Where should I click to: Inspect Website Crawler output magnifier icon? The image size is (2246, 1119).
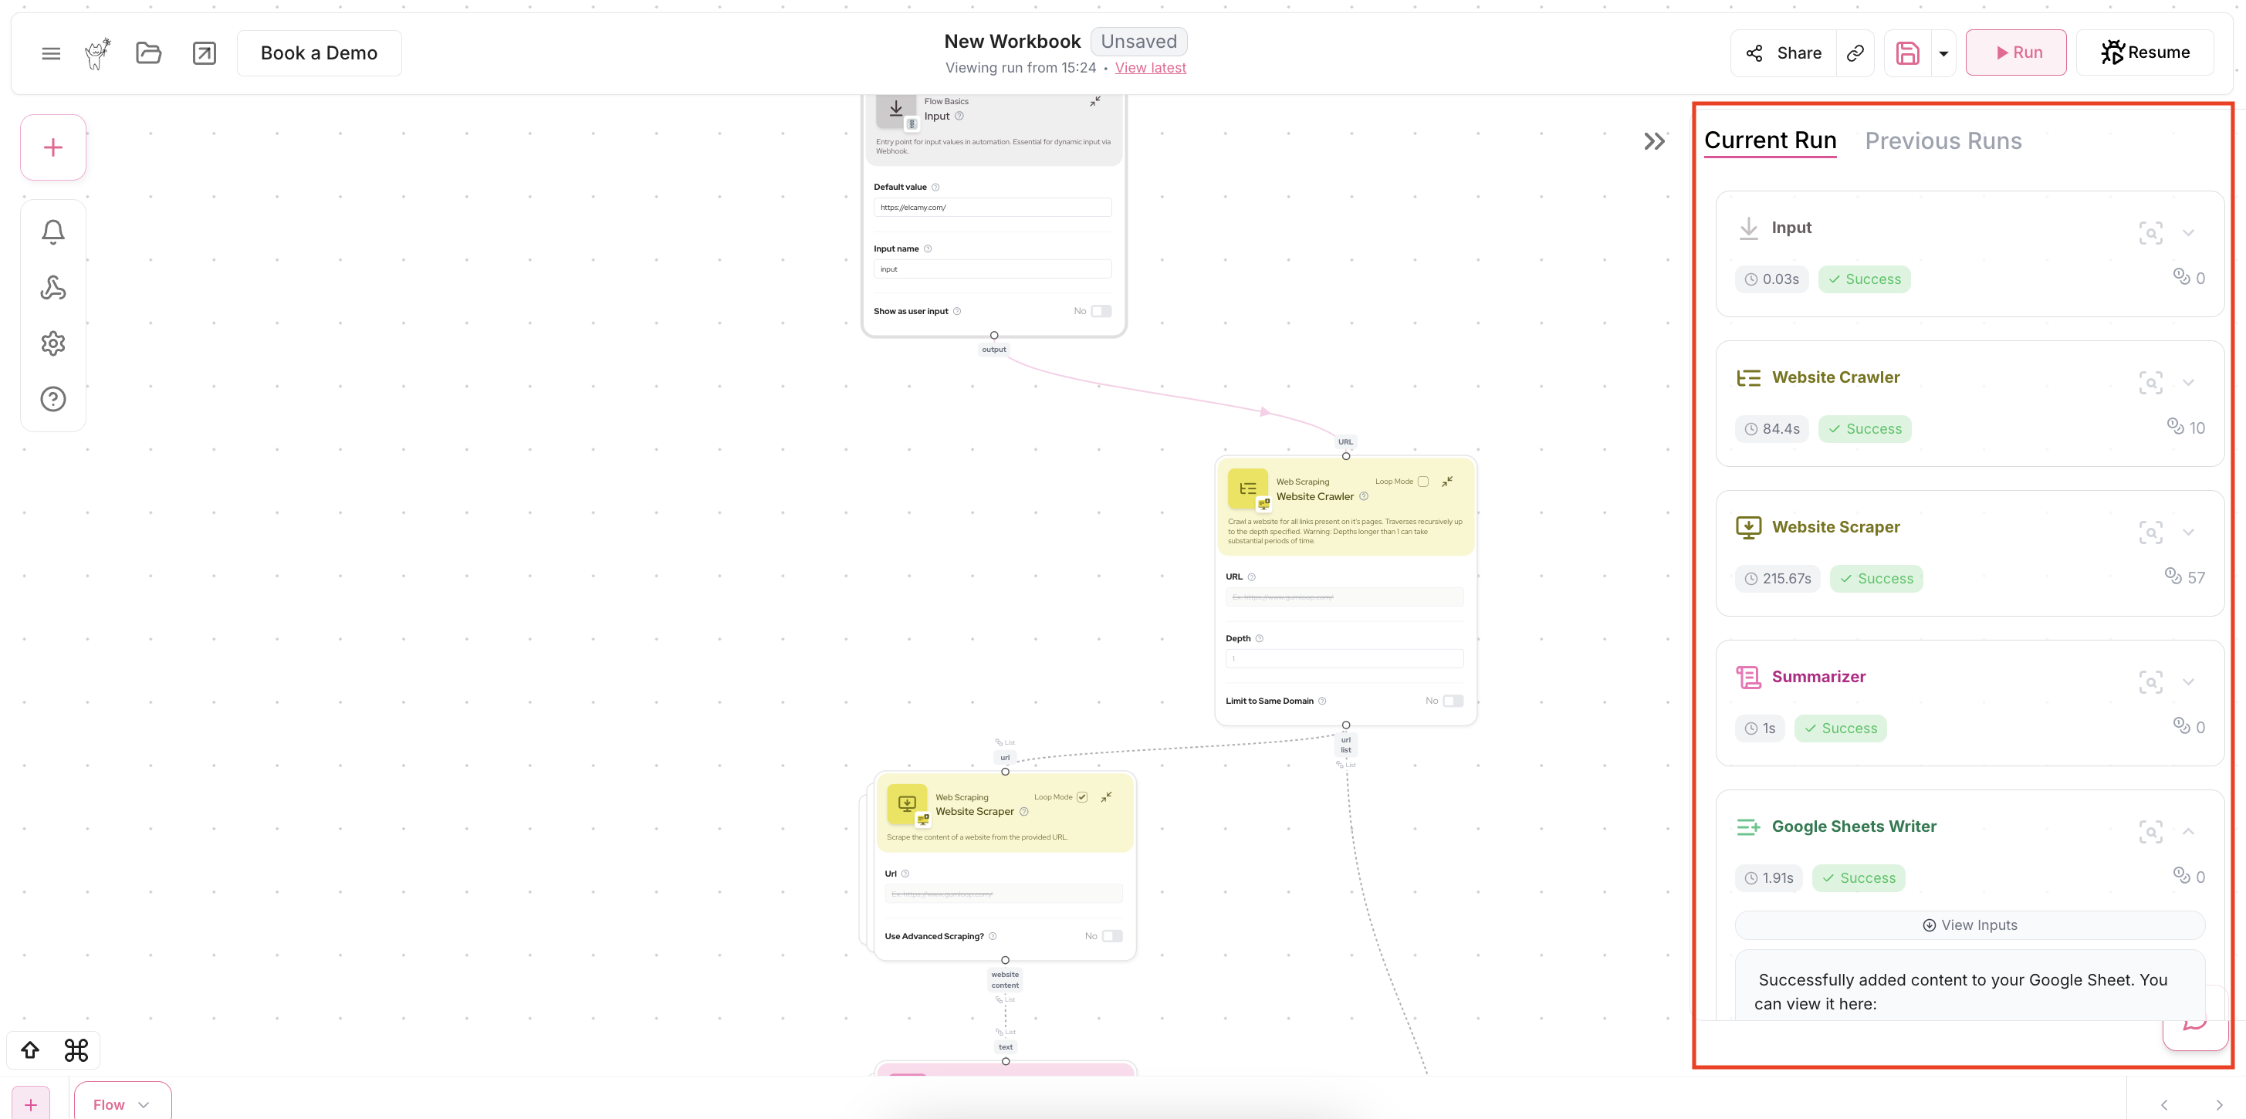pyautogui.click(x=2150, y=383)
